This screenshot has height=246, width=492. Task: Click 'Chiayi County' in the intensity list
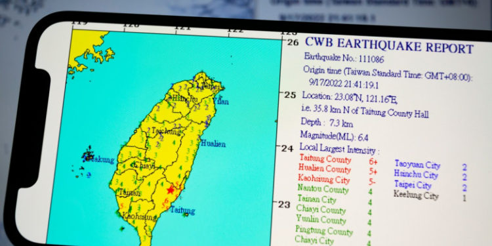[x=321, y=209]
